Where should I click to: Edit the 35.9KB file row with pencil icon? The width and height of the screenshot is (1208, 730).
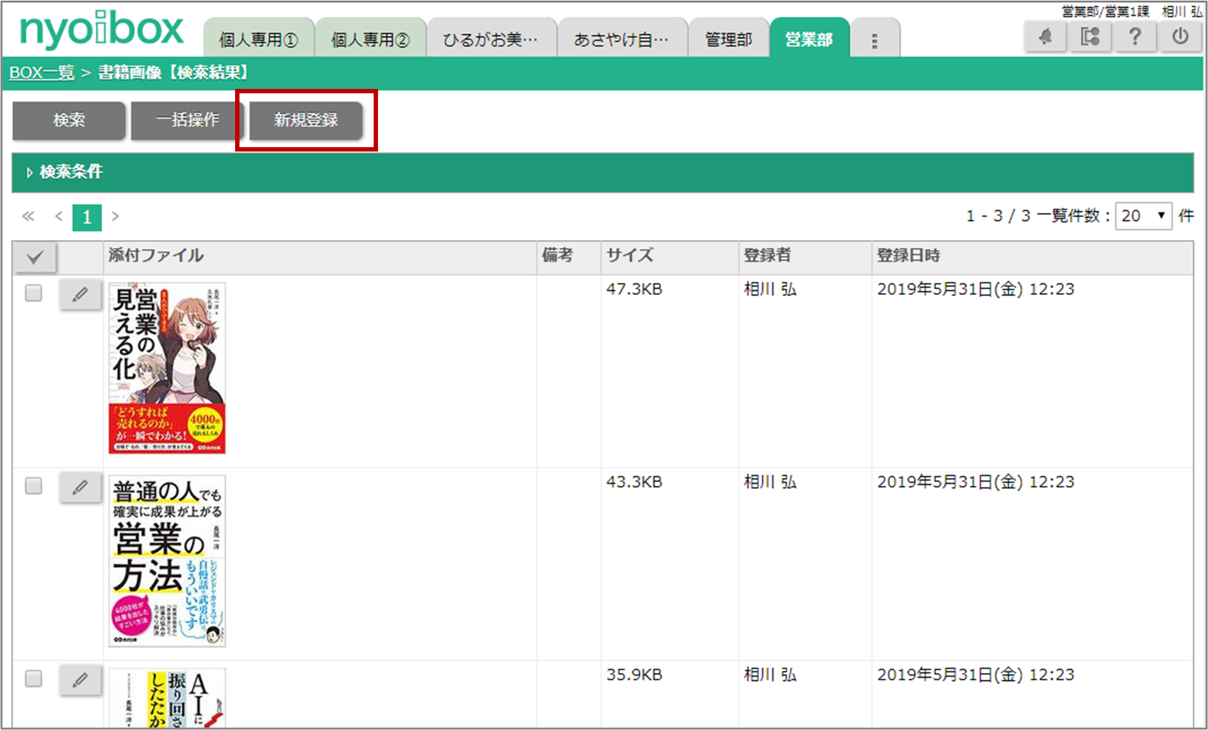click(80, 680)
